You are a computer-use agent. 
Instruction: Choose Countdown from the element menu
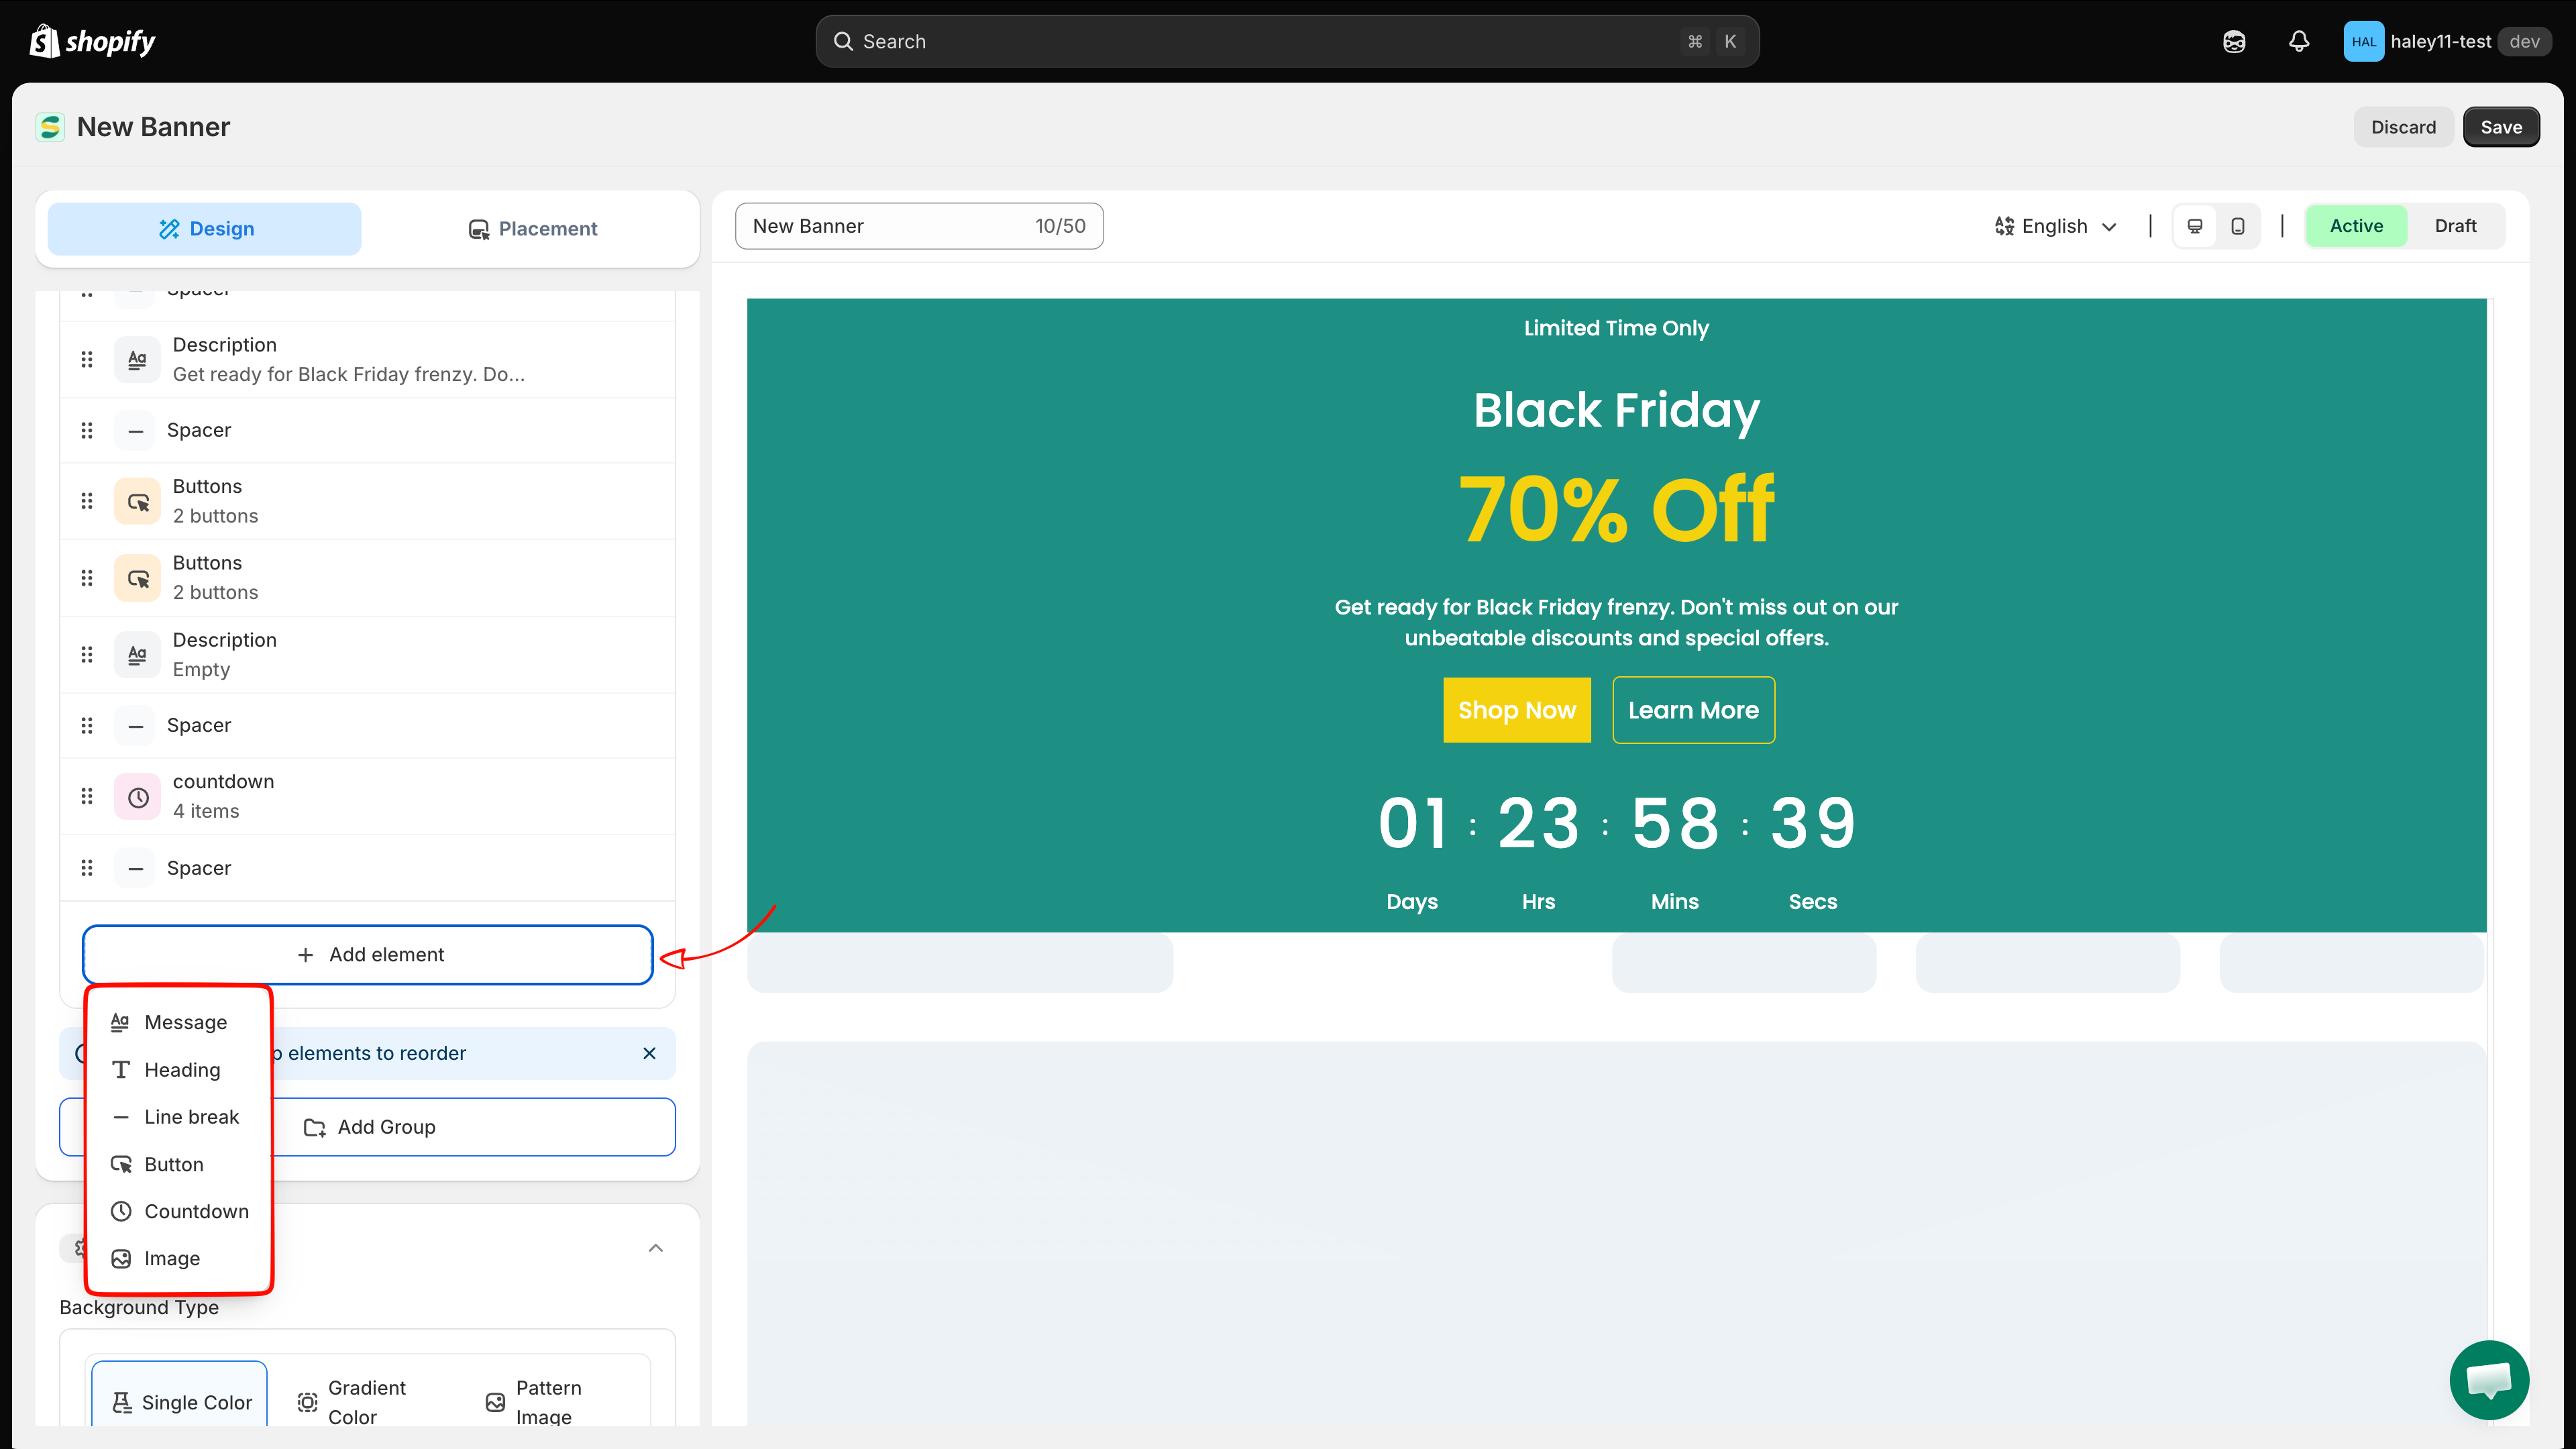point(180,1211)
